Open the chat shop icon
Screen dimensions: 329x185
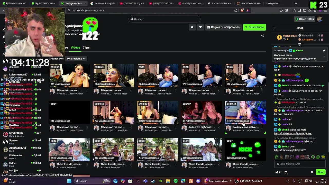(286, 172)
